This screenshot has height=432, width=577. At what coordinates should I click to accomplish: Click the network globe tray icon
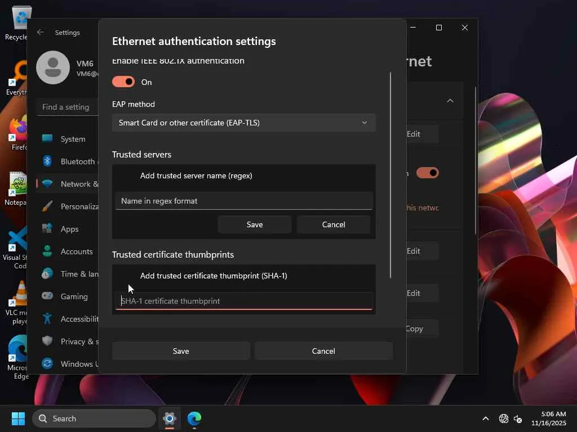point(503,418)
